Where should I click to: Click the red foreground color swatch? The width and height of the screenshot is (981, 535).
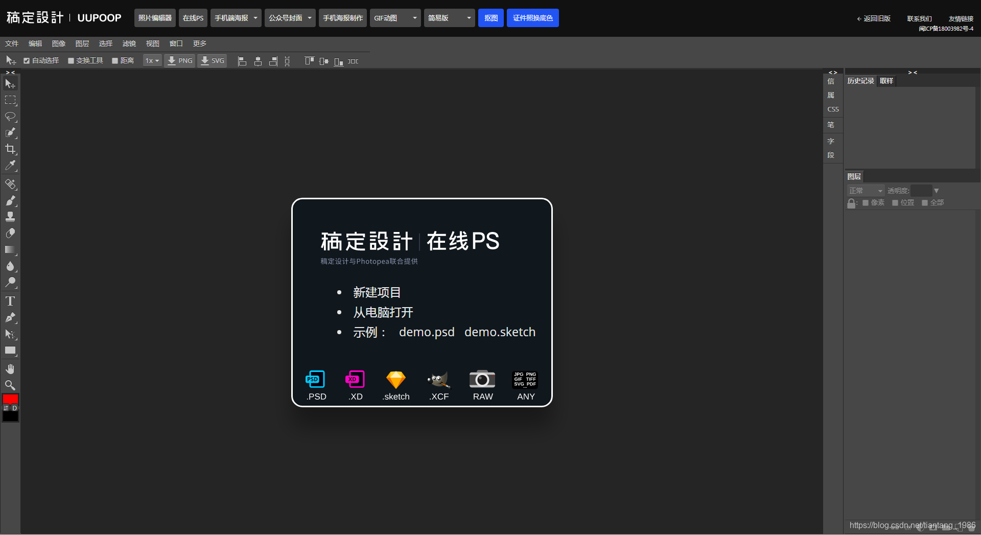point(10,399)
